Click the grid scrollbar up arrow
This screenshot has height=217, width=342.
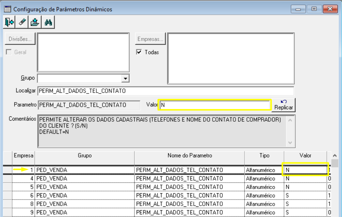tap(335, 156)
